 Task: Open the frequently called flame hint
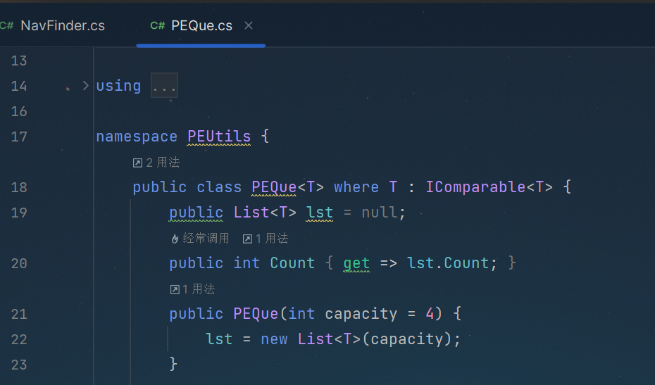coord(200,239)
